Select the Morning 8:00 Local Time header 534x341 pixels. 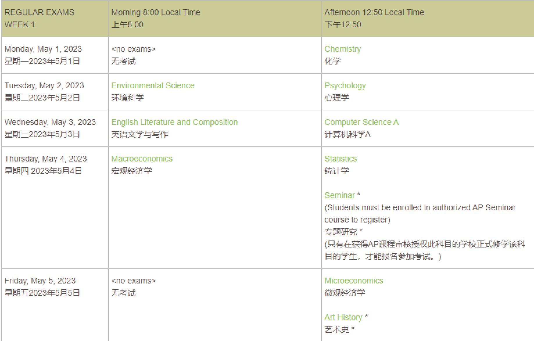[156, 12]
